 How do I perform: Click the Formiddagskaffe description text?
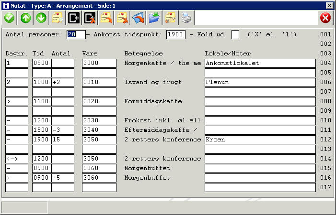[153, 101]
